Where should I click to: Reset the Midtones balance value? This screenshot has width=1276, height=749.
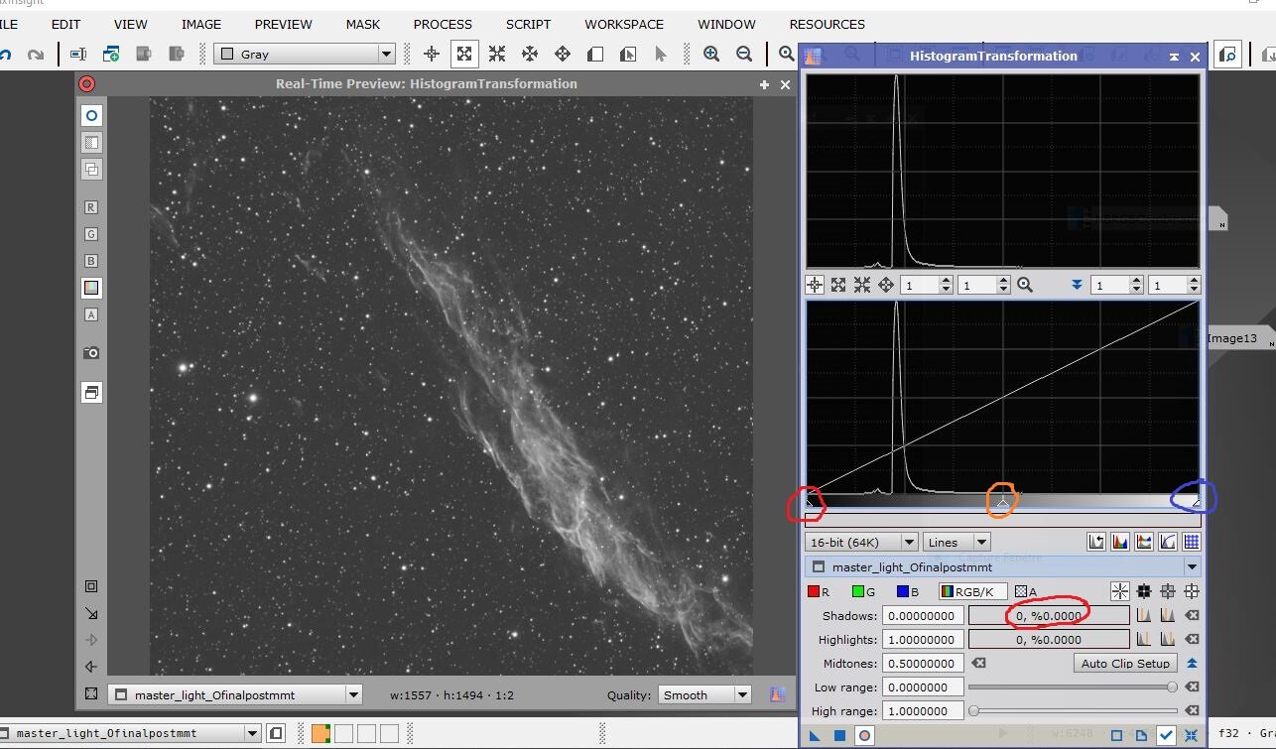click(x=979, y=664)
